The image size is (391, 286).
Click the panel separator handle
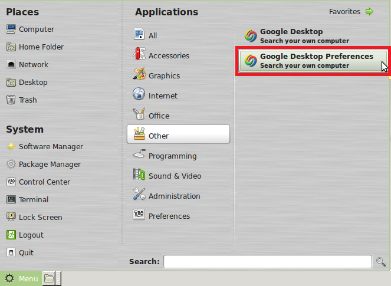click(x=58, y=278)
